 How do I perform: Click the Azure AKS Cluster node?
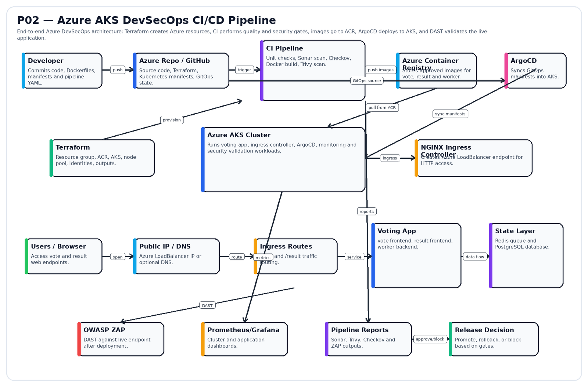click(283, 160)
